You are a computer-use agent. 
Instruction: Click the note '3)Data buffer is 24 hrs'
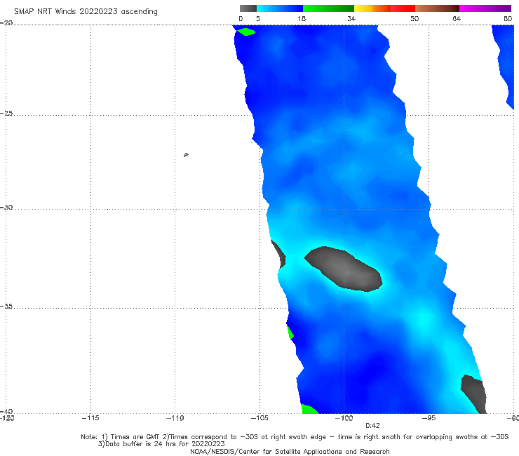pyautogui.click(x=161, y=444)
